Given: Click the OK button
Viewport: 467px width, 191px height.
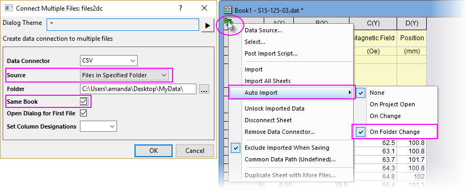Looking at the screenshot, I should tap(154, 151).
